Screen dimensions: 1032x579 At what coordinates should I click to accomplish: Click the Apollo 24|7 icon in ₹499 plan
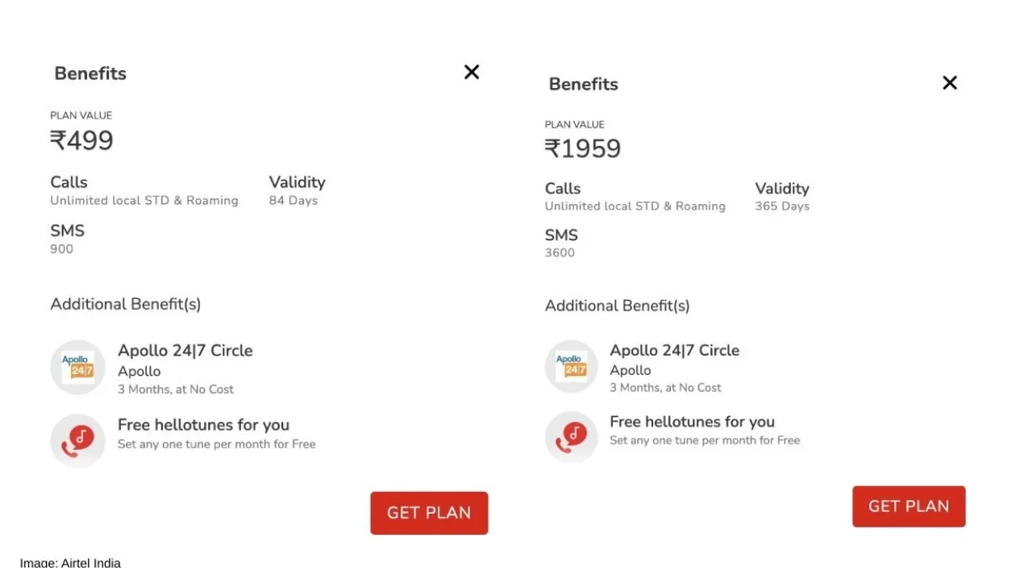pos(77,368)
